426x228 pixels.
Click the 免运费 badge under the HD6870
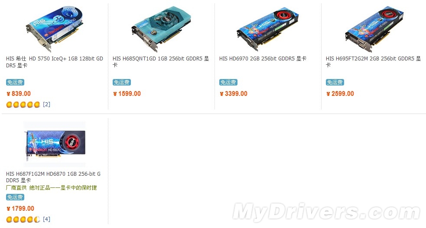pyautogui.click(x=15, y=197)
